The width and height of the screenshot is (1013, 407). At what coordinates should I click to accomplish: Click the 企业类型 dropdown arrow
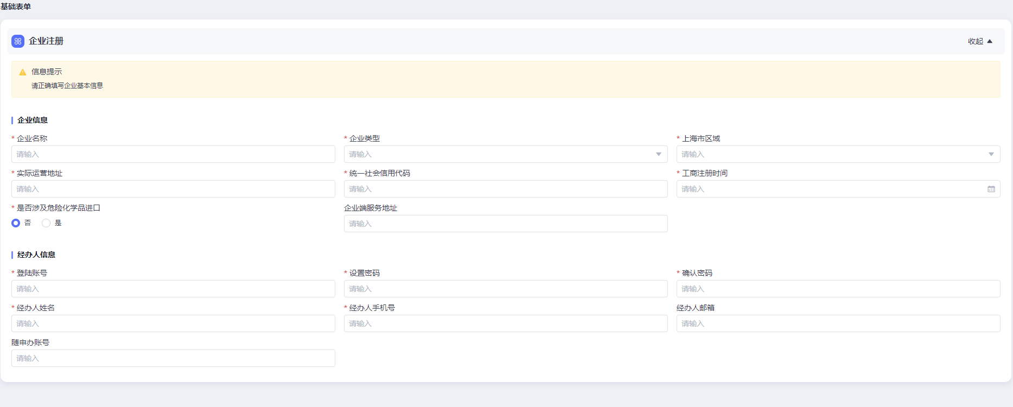[659, 154]
